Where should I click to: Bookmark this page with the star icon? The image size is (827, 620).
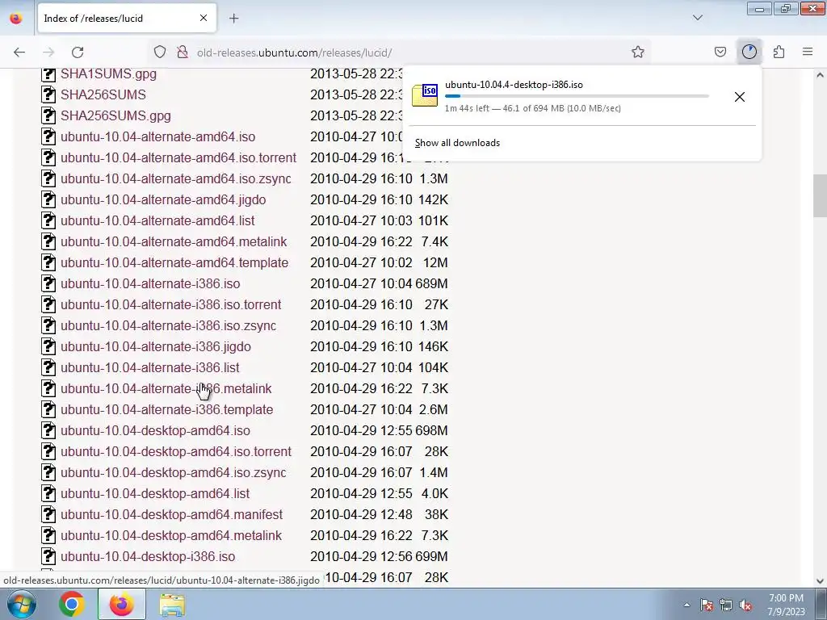[638, 52]
